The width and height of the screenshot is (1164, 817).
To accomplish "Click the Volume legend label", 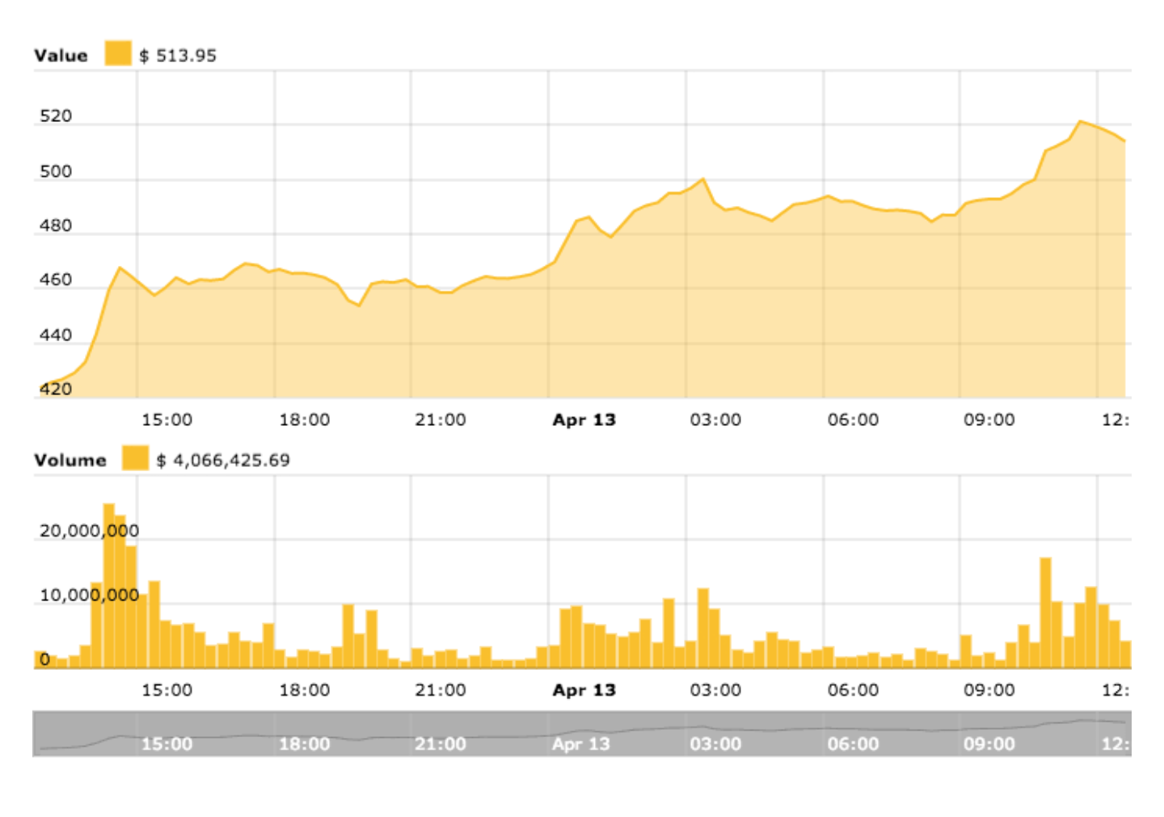I will (70, 460).
